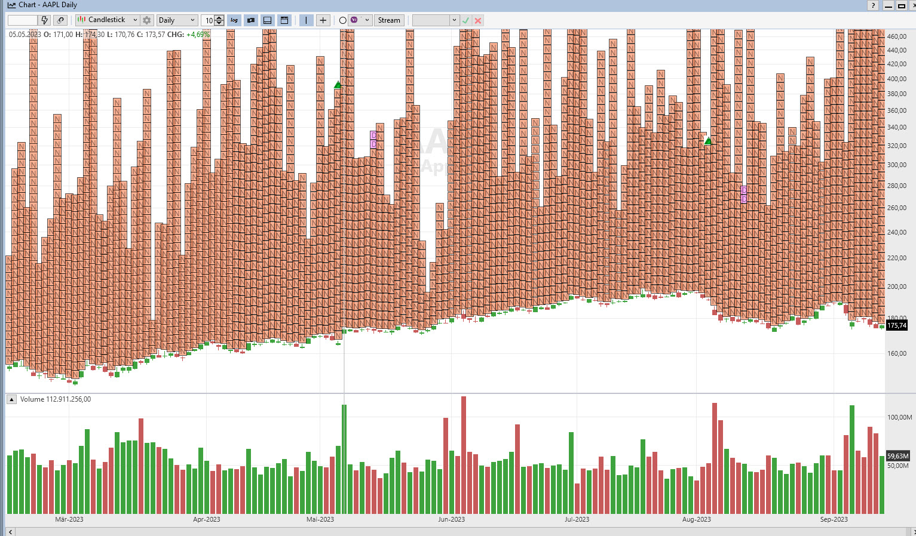Toggle the bottom pane layout icon
916x536 pixels.
pyautogui.click(x=268, y=20)
